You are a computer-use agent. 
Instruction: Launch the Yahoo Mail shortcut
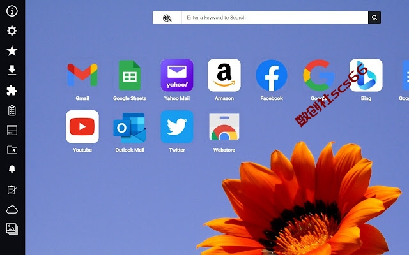(x=177, y=75)
